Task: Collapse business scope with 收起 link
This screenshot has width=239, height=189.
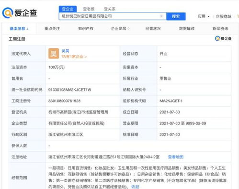Action: pos(135,187)
